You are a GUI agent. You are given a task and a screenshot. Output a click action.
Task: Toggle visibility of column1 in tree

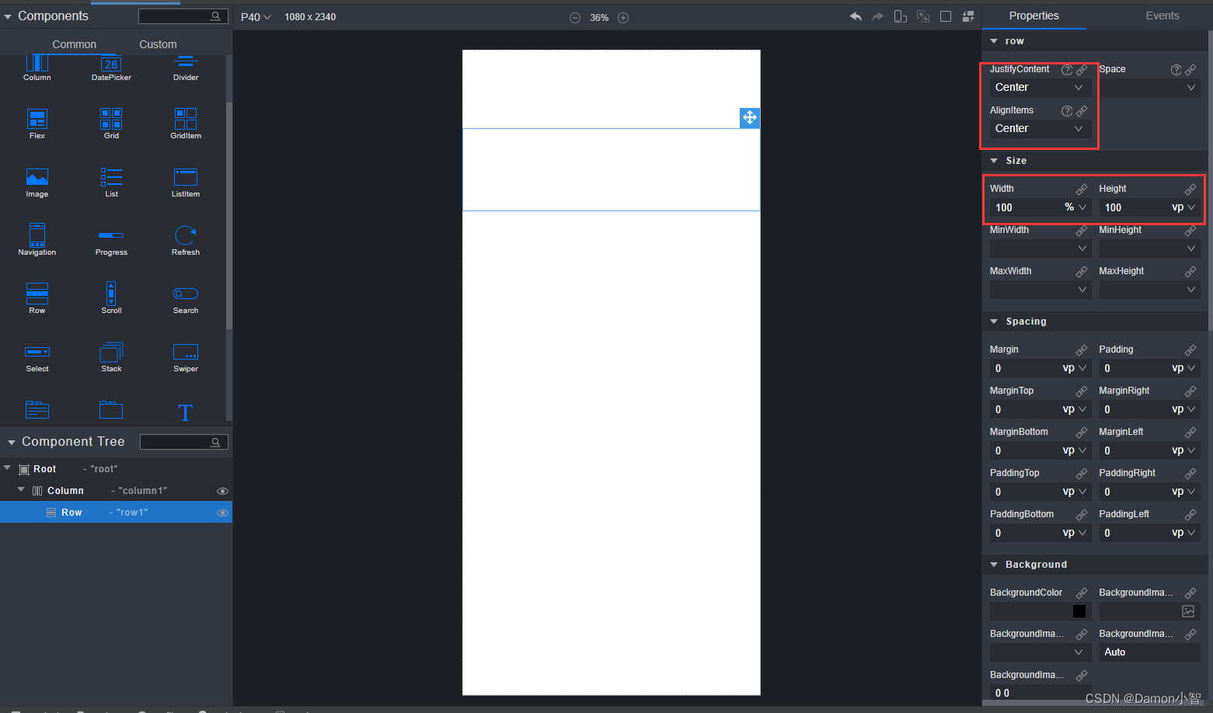(222, 491)
